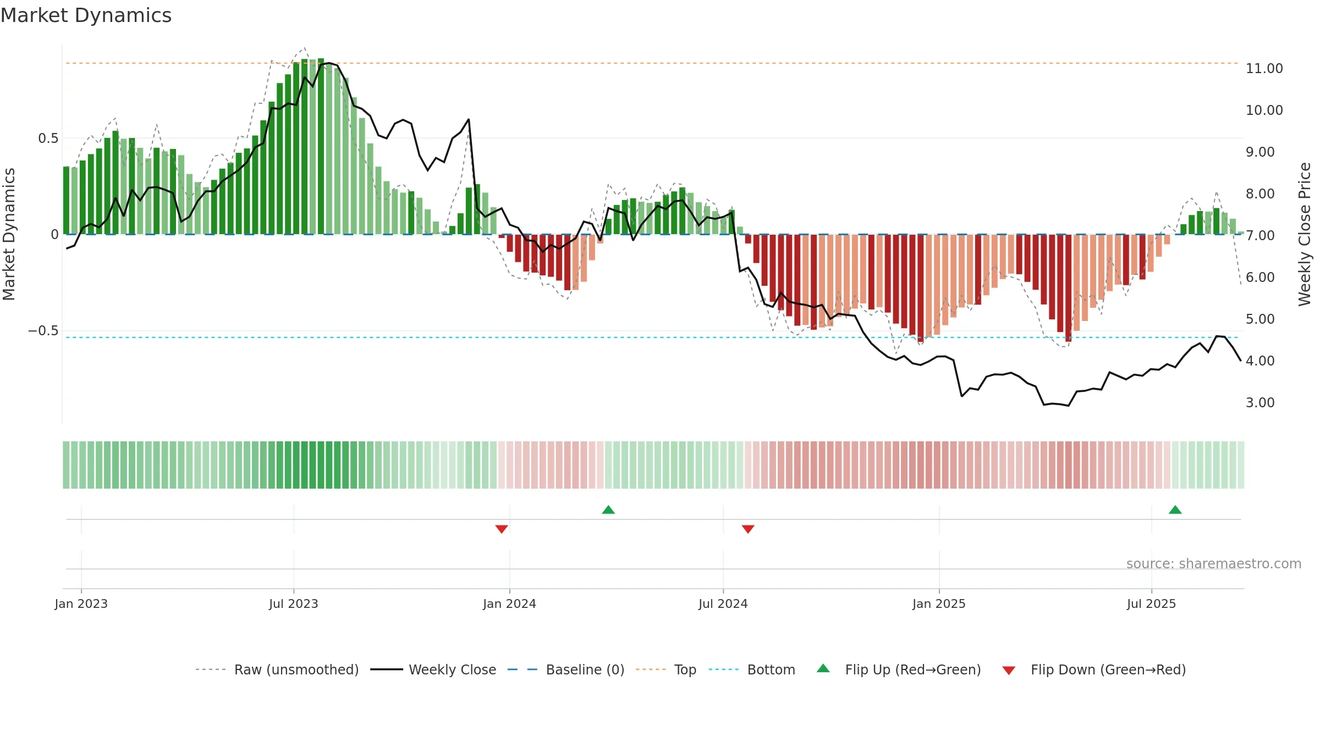This screenshot has width=1320, height=742.
Task: Click the 7.00 price axis label
Action: pos(1260,236)
